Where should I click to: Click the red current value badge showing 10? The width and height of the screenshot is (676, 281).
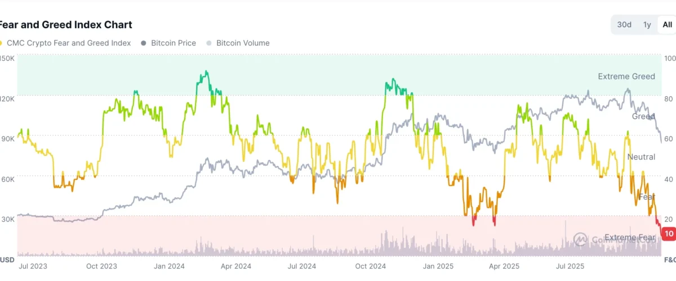click(x=669, y=234)
